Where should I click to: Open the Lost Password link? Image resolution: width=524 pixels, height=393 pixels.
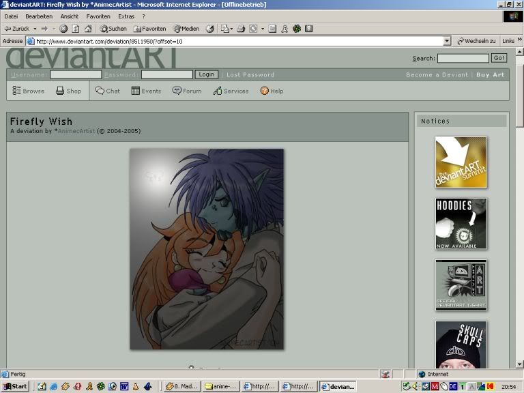click(x=250, y=75)
